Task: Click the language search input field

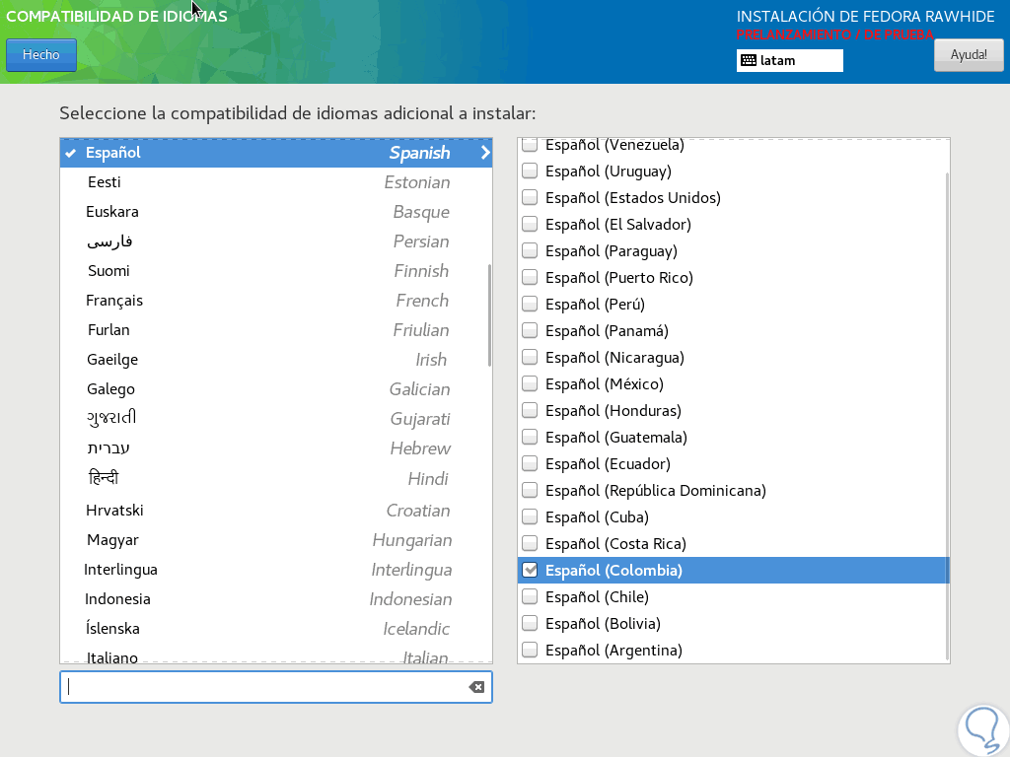Action: (276, 687)
